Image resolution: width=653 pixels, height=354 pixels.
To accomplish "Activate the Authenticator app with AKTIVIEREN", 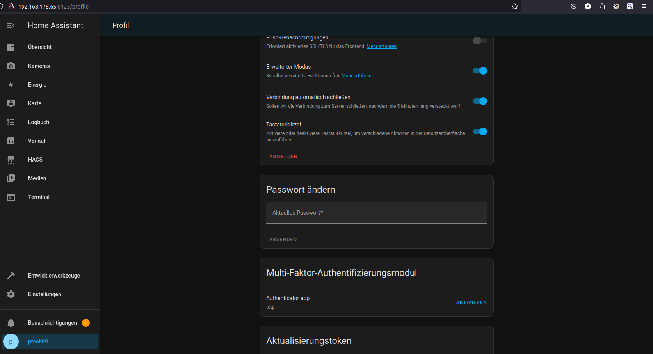I will (471, 302).
